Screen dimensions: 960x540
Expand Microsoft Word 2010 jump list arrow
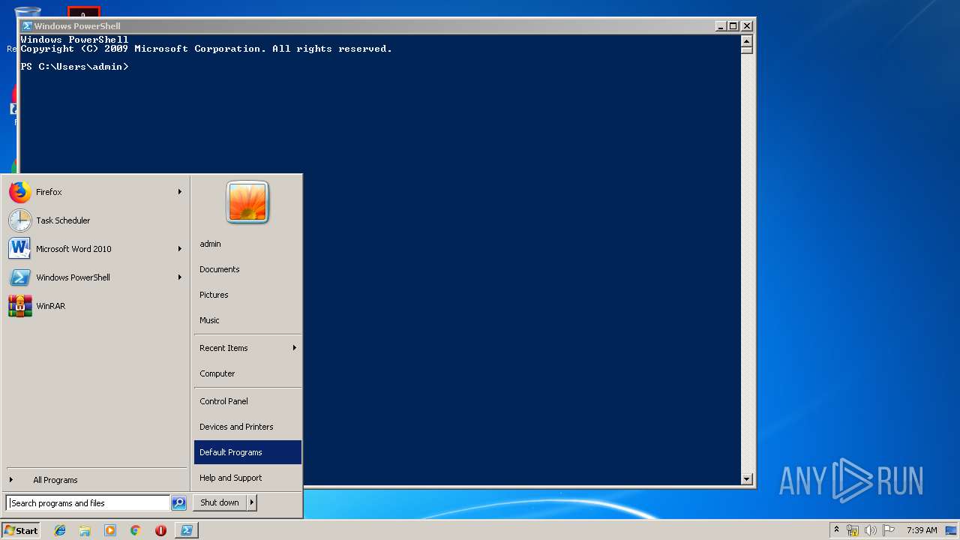click(x=180, y=249)
